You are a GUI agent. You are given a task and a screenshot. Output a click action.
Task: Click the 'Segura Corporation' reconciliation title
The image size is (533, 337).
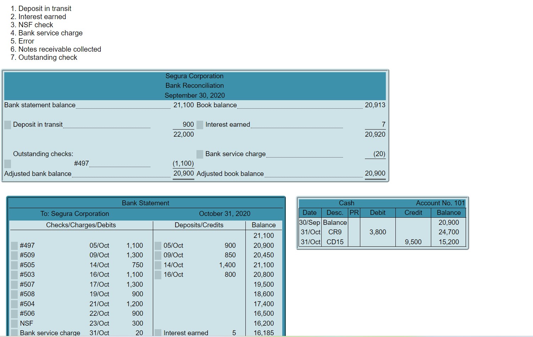click(x=194, y=76)
